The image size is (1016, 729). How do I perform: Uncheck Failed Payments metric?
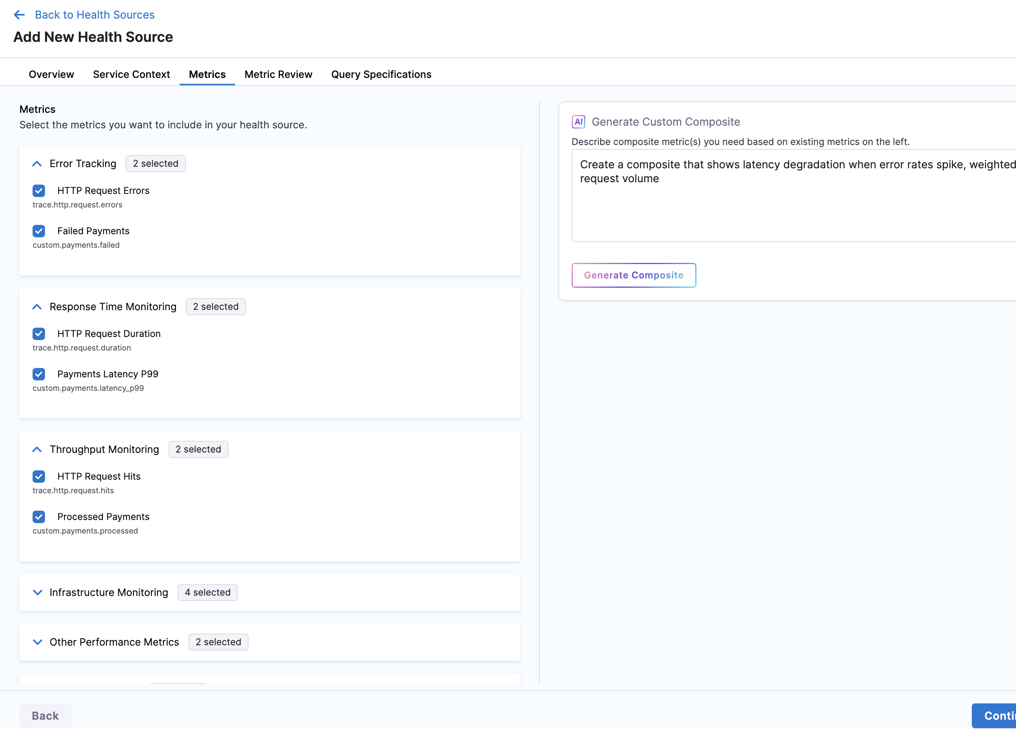pos(39,231)
